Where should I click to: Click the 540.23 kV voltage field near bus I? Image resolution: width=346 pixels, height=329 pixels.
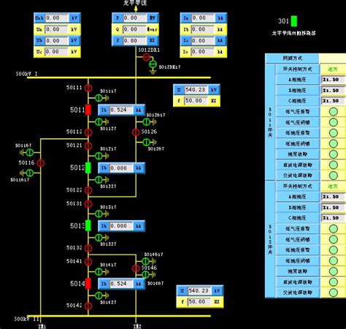[x=196, y=90]
